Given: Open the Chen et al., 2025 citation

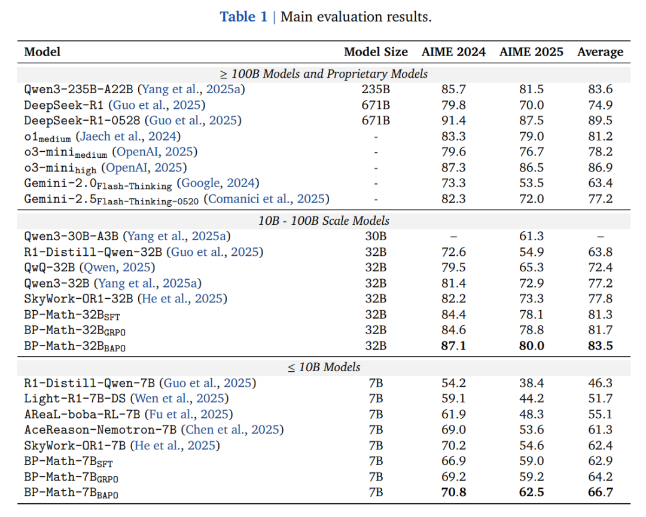Looking at the screenshot, I should [232, 430].
